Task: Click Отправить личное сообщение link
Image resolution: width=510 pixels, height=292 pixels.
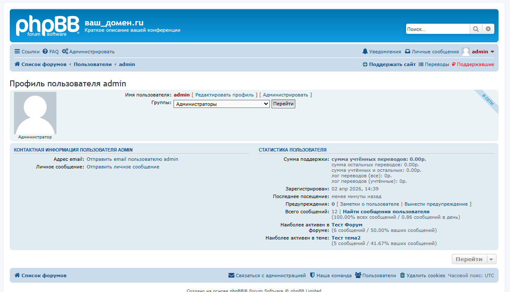Action: click(123, 167)
